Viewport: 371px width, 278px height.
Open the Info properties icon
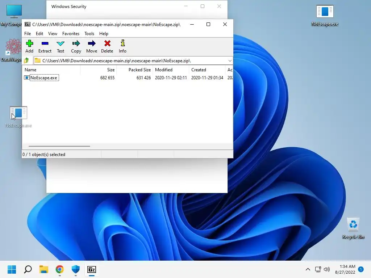[x=122, y=46]
